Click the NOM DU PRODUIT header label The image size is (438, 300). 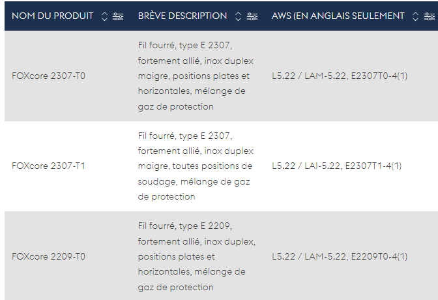[x=53, y=16]
